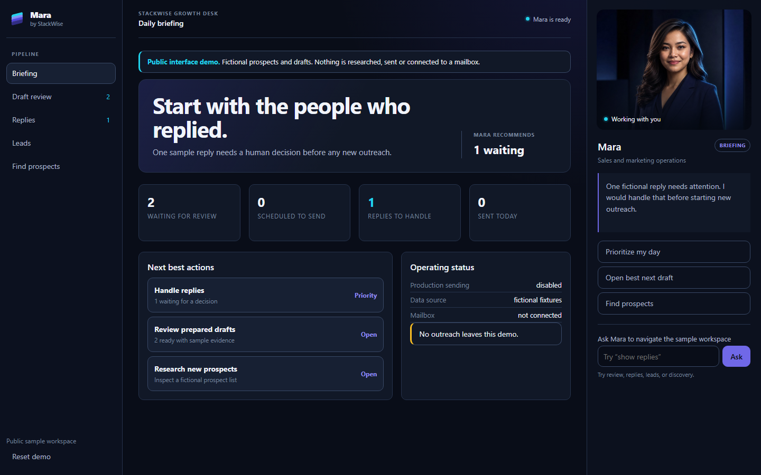Image resolution: width=761 pixels, height=475 pixels.
Task: Select Leads in the sidebar
Action: point(61,143)
